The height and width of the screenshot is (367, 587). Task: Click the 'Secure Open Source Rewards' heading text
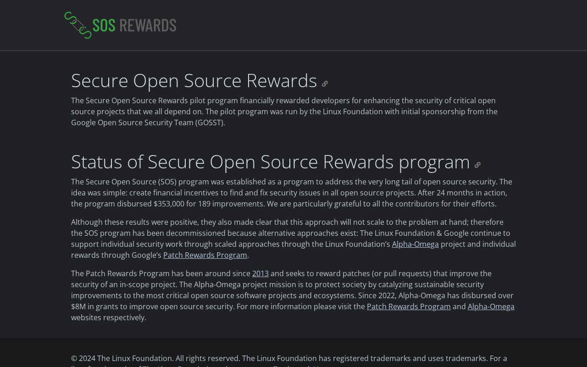coord(194,81)
